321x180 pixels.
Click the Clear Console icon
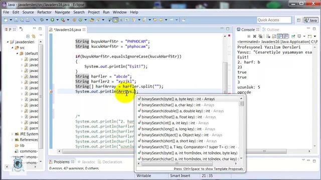268,36
